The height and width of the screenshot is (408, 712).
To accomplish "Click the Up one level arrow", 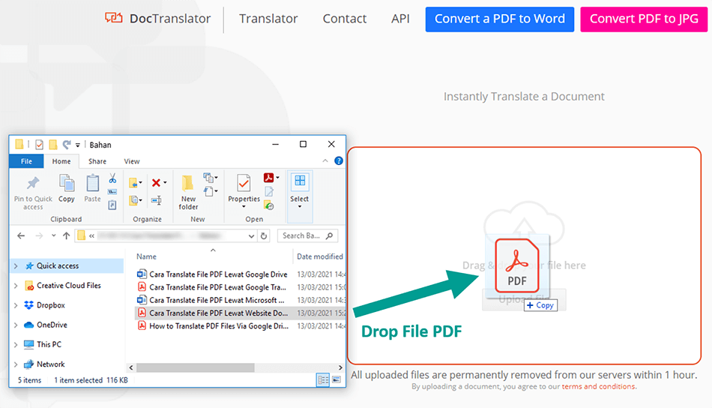I will pos(66,235).
